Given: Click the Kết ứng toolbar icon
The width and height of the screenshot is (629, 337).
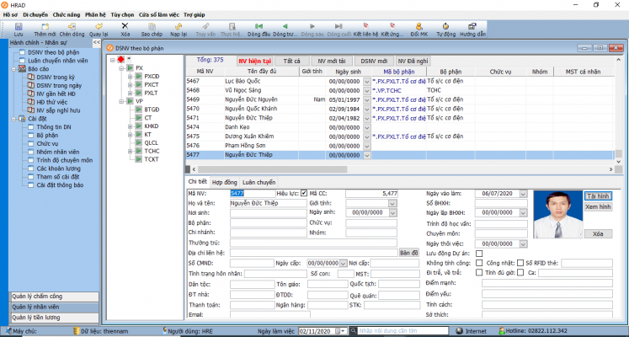Looking at the screenshot, I should pyautogui.click(x=392, y=26).
